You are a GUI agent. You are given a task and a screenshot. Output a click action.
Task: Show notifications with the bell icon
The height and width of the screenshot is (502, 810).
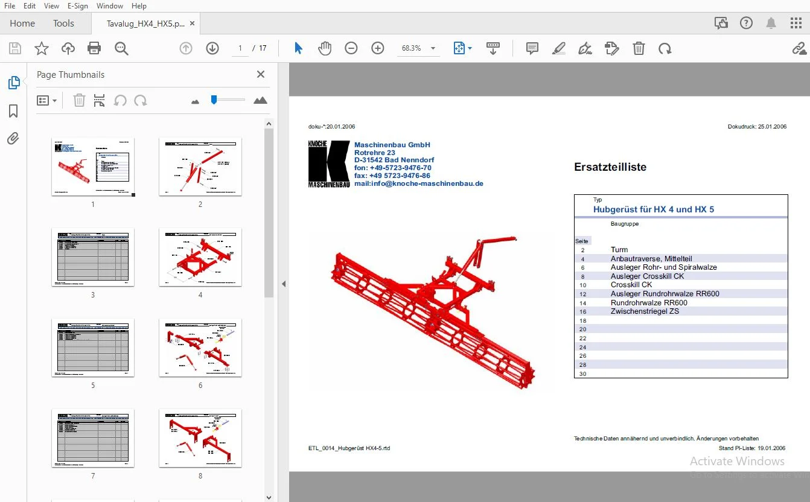771,23
